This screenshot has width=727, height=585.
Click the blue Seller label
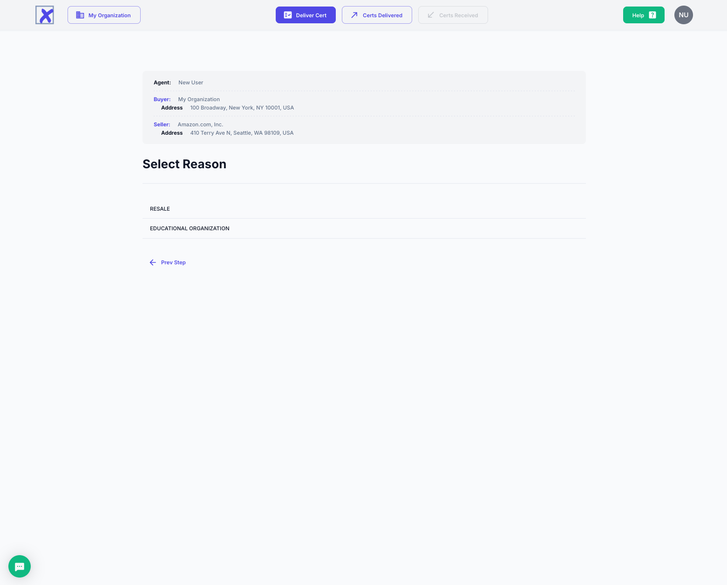coord(162,124)
